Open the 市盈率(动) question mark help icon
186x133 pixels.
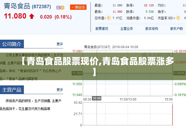(178, 18)
